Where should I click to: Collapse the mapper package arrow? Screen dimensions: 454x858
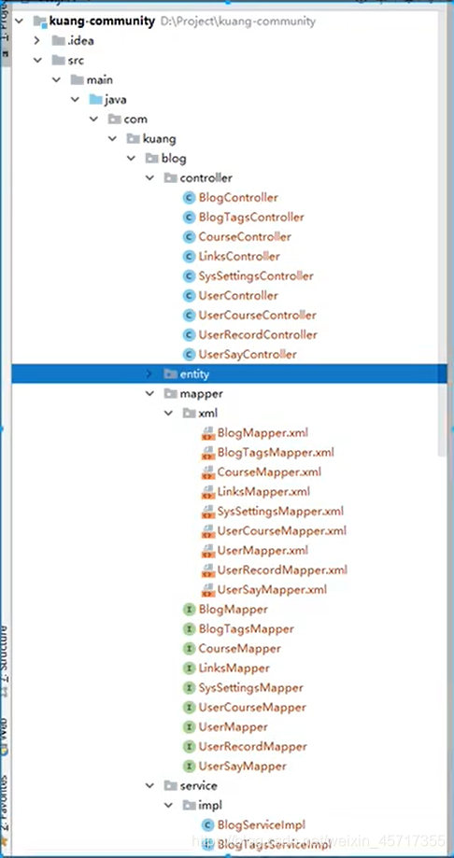[x=149, y=393]
